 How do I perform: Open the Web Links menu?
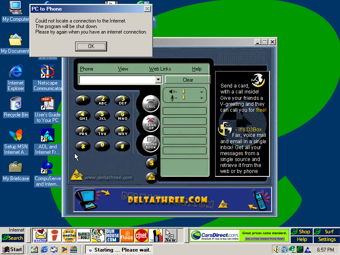[x=160, y=69]
